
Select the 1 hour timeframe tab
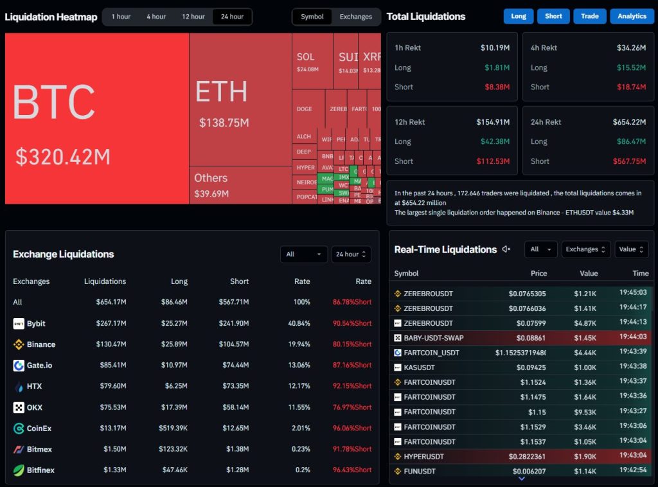click(121, 17)
